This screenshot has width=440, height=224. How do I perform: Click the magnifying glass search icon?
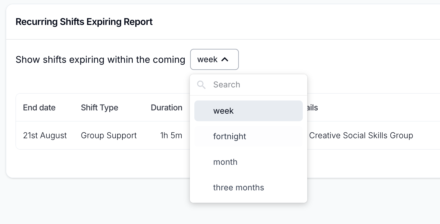coord(202,85)
